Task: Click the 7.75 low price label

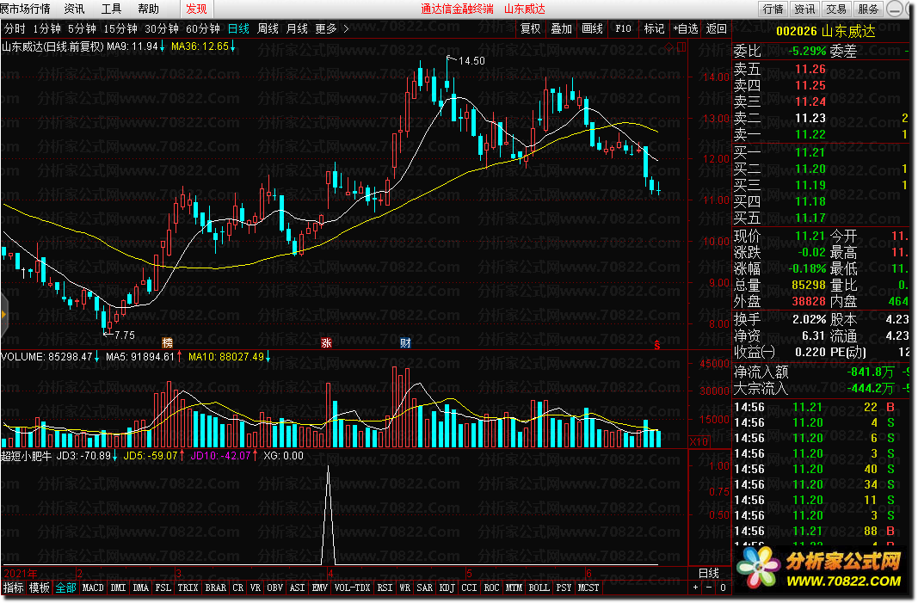Action: [x=124, y=335]
